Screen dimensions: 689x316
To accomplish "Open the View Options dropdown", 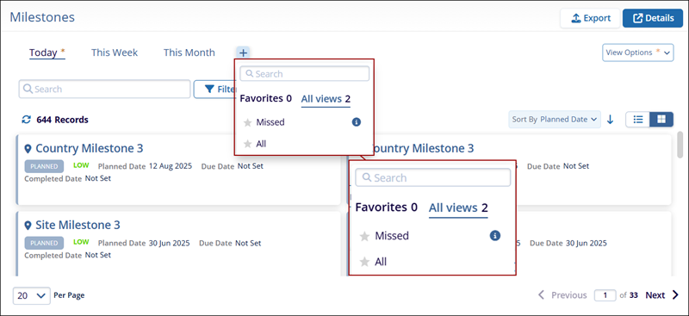I will point(638,53).
